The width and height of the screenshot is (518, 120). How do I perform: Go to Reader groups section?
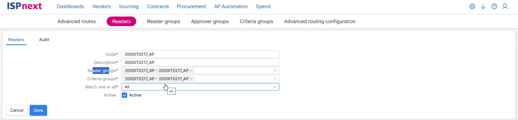tap(164, 22)
